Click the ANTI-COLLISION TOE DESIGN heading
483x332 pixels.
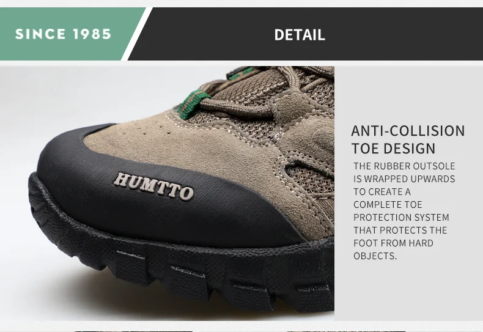pyautogui.click(x=408, y=139)
